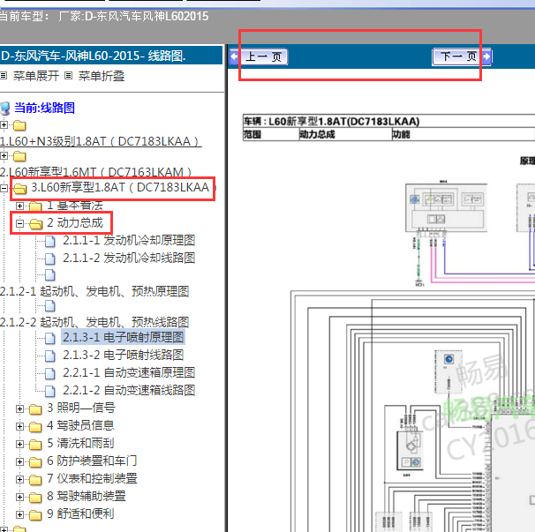
Task: Click page icon above 2.1.2-2 起动机 entry
Action: 50,306
